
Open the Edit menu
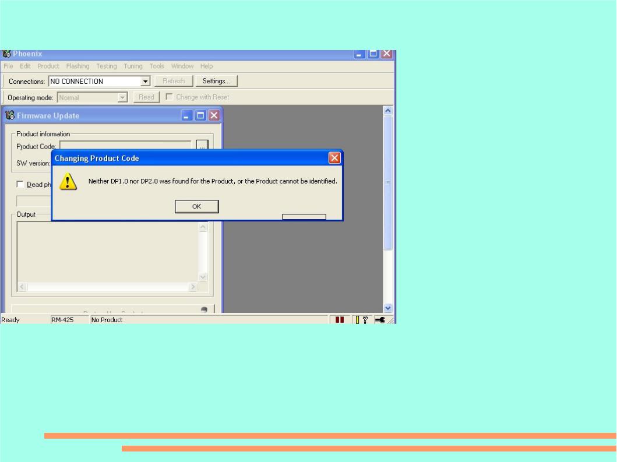point(25,66)
